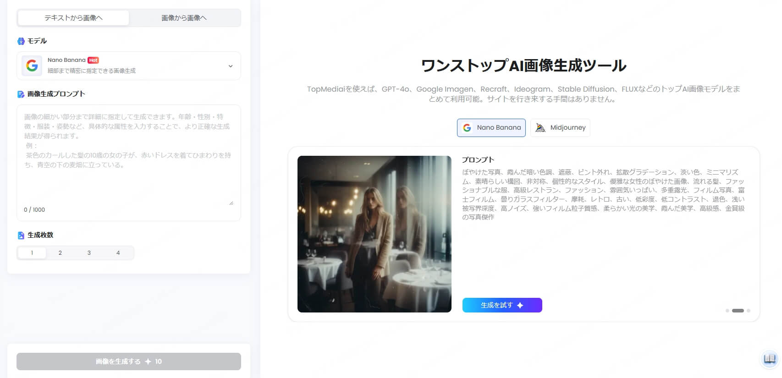Select the active middle carousel indicator
This screenshot has height=378, width=782.
pyautogui.click(x=738, y=311)
